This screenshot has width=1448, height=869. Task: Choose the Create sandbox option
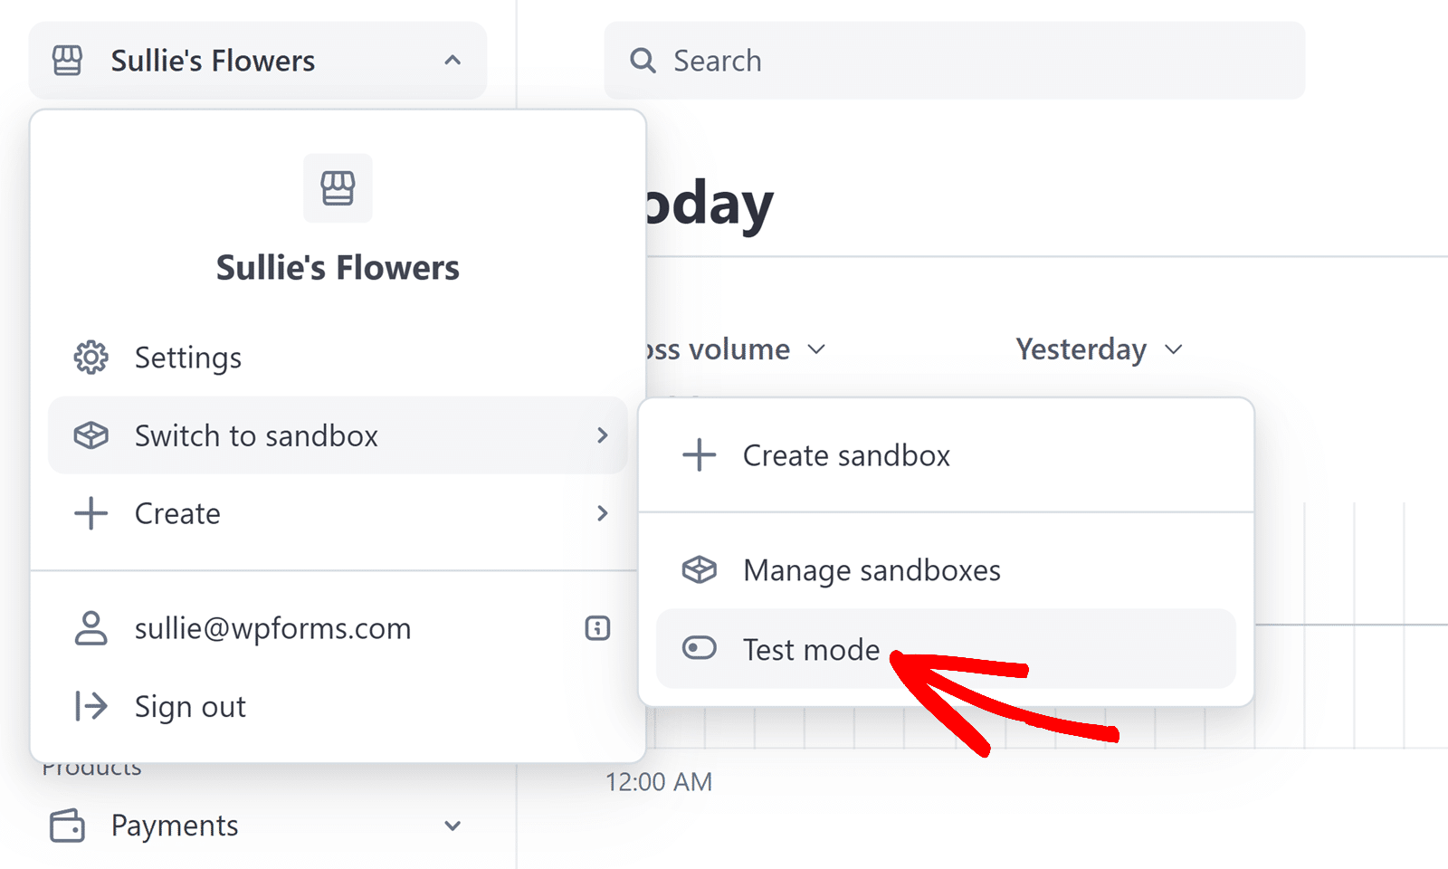click(846, 455)
